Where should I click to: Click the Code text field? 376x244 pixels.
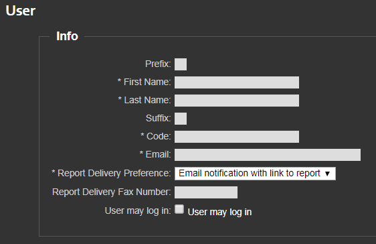click(237, 137)
